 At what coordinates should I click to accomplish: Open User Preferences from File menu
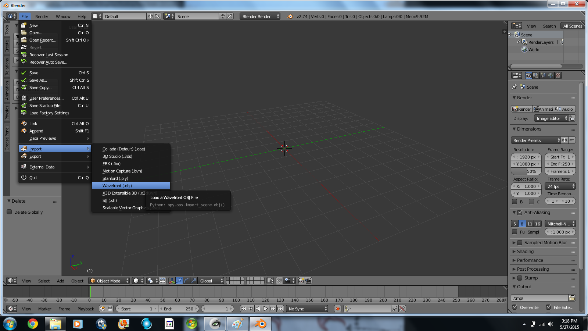click(x=55, y=98)
